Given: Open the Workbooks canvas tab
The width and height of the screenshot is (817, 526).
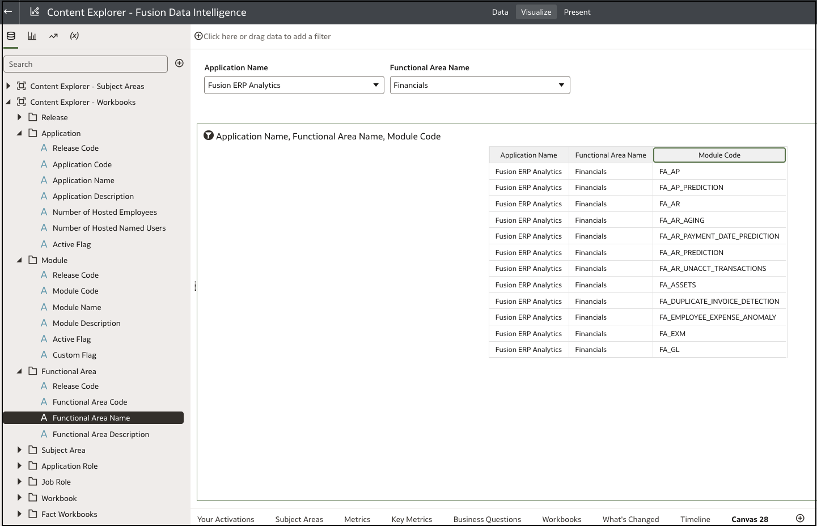Looking at the screenshot, I should 561,519.
